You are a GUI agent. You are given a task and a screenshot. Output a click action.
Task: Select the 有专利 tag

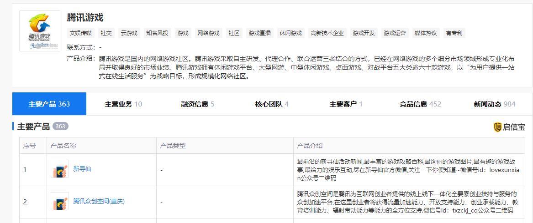click(x=454, y=33)
